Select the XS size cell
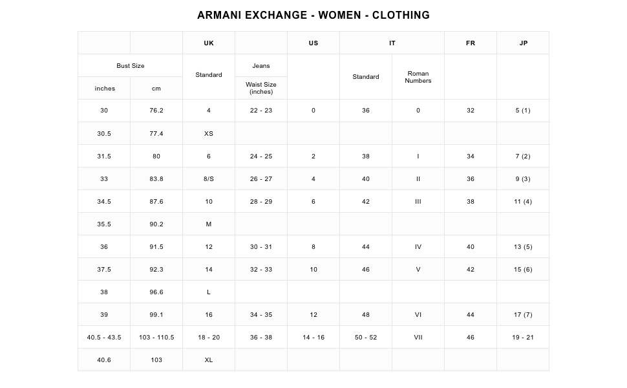 pos(208,134)
